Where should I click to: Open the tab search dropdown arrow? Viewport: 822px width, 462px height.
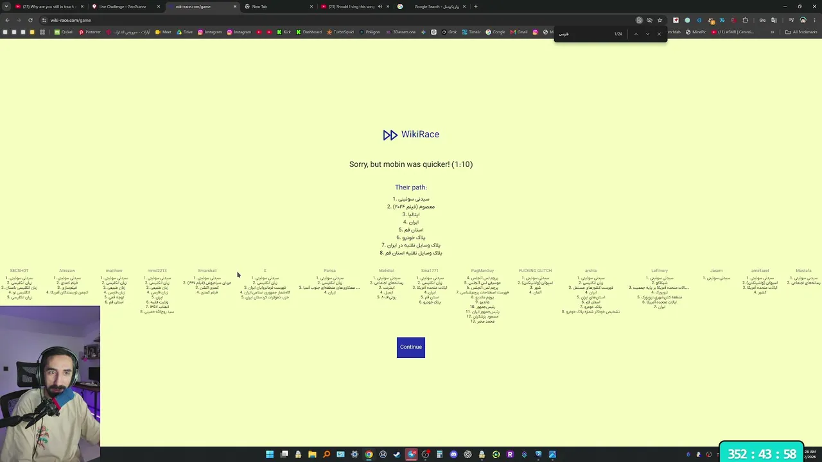(x=6, y=6)
